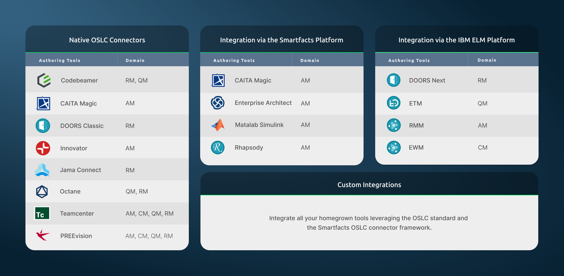Click Authoring Tools header in Smartfacts Platform table
Viewport: 564px width, 276px height.
tap(234, 60)
